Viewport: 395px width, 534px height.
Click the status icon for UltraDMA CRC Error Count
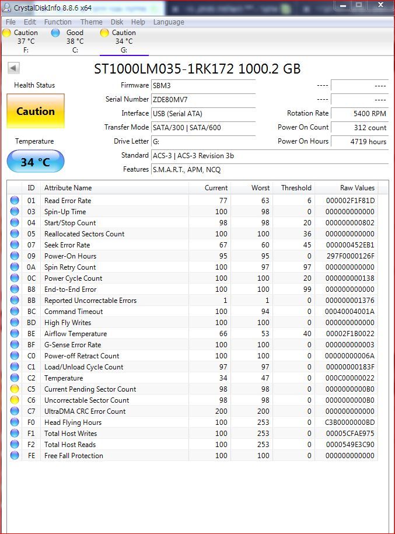15,411
